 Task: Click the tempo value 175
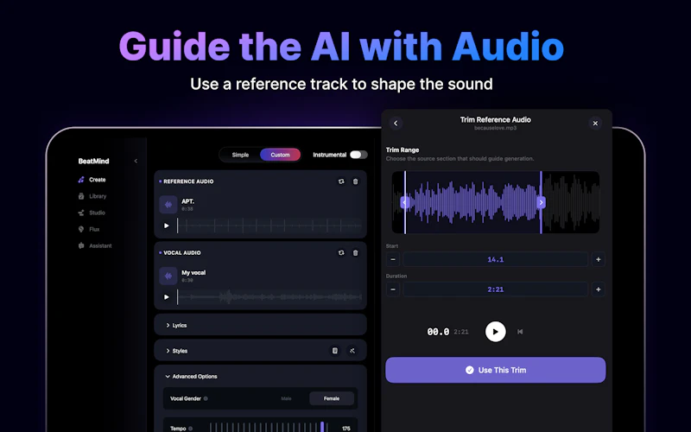pyautogui.click(x=346, y=429)
